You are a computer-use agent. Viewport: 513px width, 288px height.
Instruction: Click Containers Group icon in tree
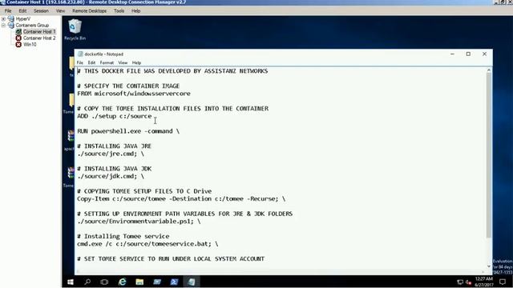coord(10,25)
